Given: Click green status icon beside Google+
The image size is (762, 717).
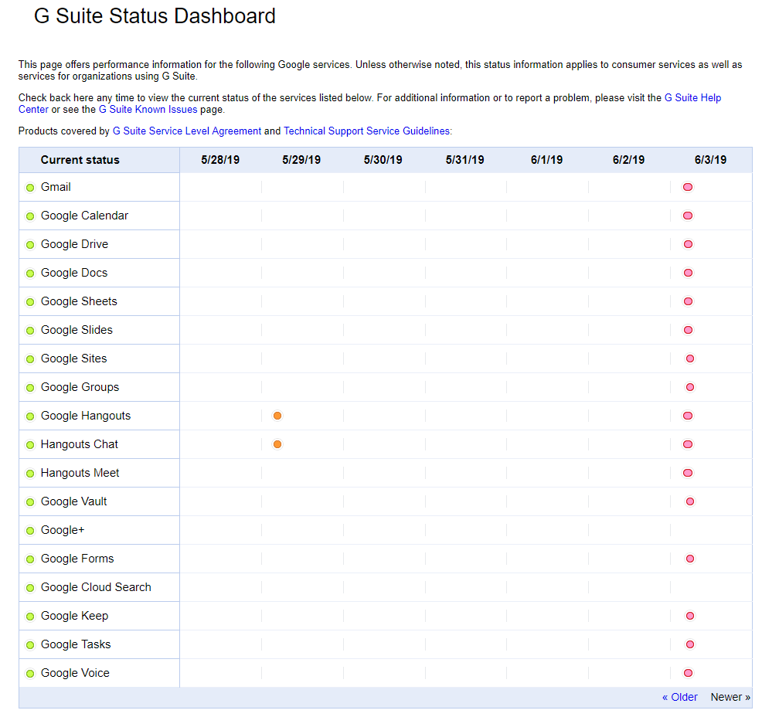Looking at the screenshot, I should (x=30, y=531).
